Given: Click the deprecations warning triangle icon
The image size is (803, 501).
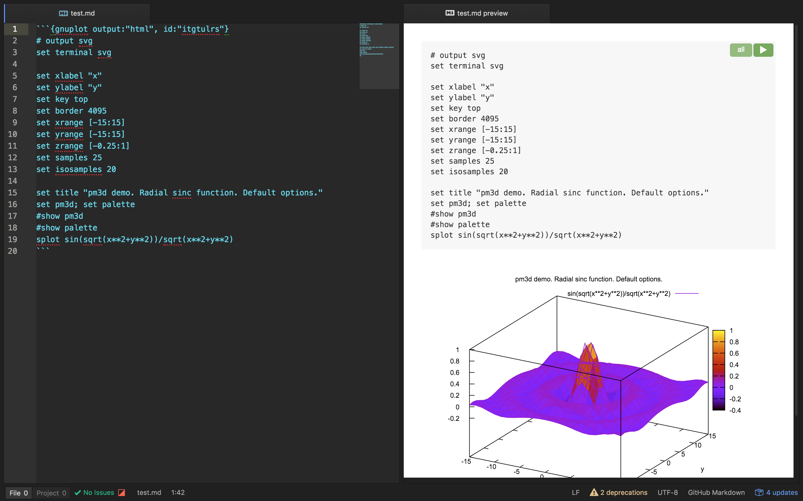Looking at the screenshot, I should coord(594,492).
